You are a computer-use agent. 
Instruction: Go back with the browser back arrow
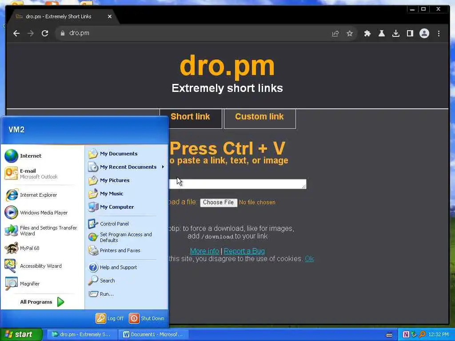(16, 33)
